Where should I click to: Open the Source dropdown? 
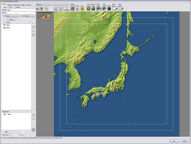click(30, 16)
